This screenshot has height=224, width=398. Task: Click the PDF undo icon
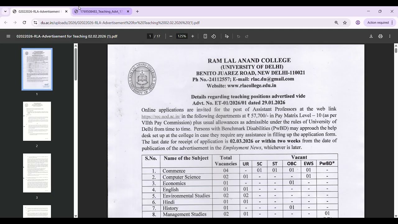(x=238, y=36)
